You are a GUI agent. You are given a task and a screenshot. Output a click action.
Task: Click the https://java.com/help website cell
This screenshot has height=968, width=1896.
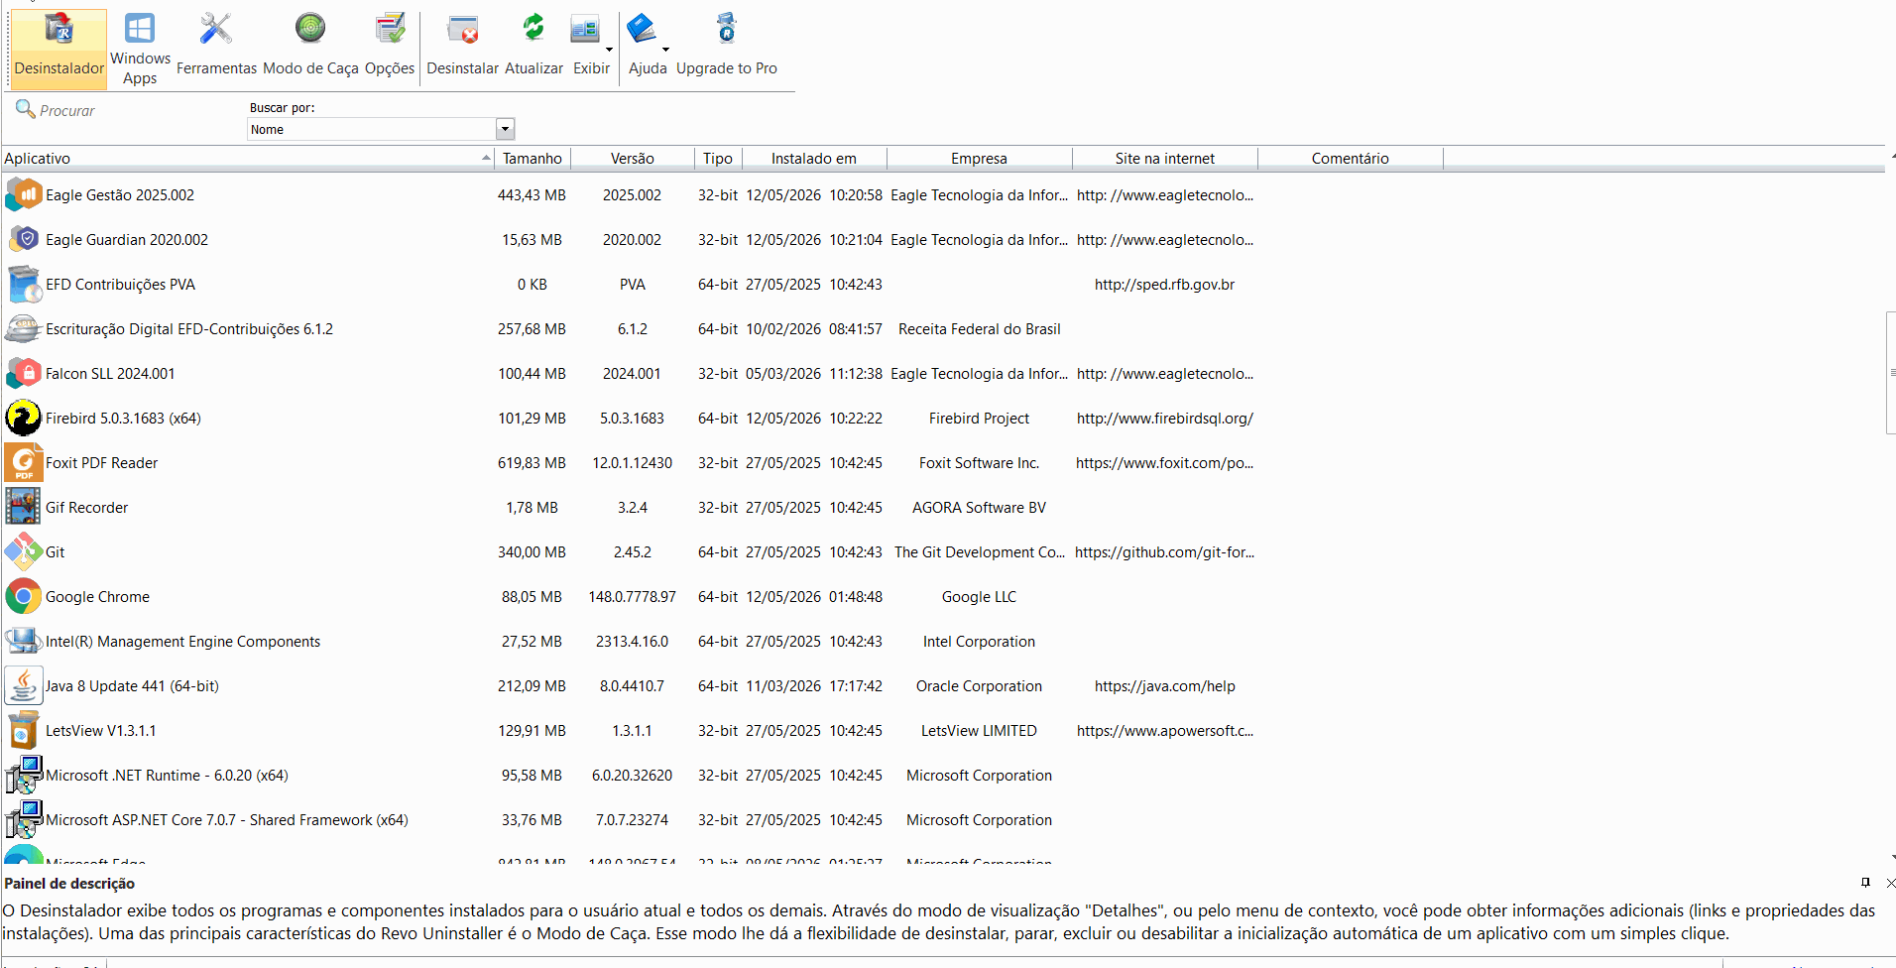(1165, 686)
